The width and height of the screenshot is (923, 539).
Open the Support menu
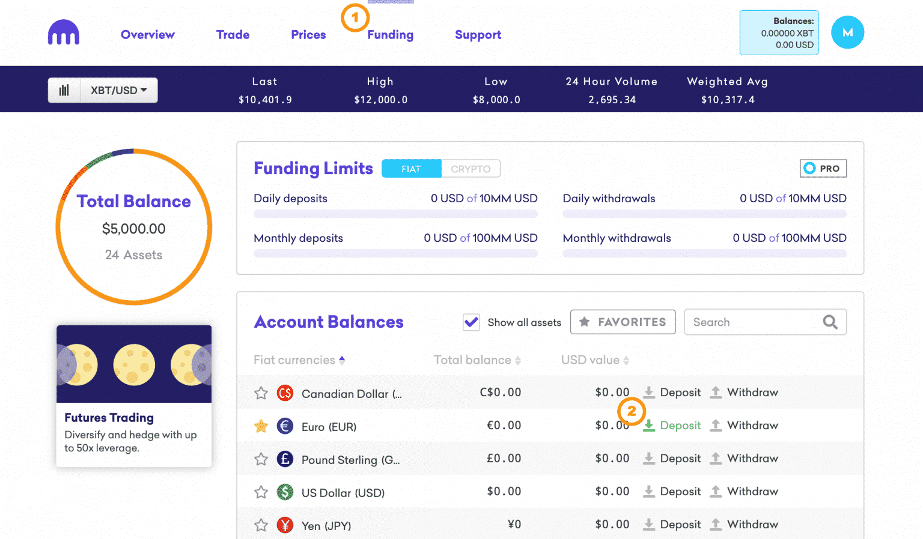pos(478,35)
